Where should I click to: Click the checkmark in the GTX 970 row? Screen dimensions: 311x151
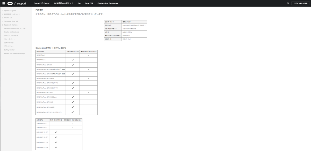coord(73,65)
